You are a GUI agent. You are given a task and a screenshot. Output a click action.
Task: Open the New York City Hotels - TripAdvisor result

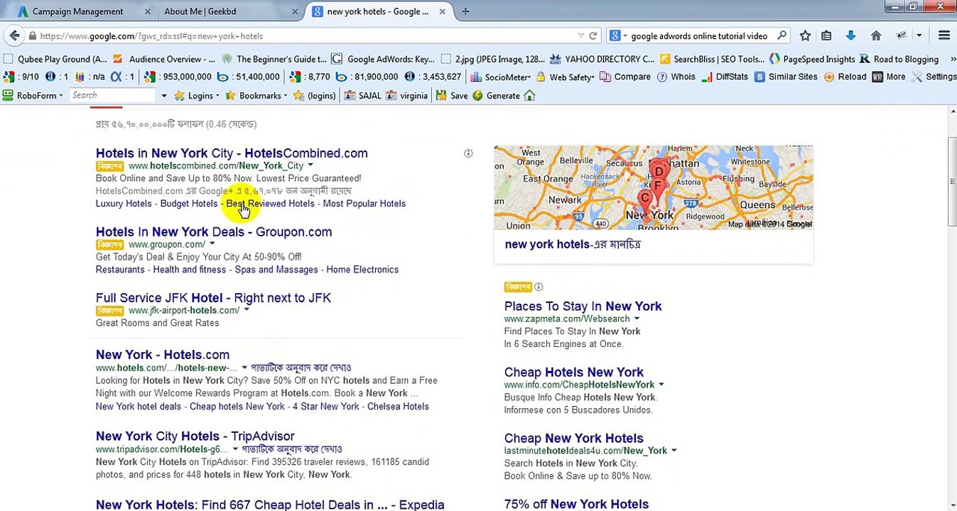coord(195,436)
